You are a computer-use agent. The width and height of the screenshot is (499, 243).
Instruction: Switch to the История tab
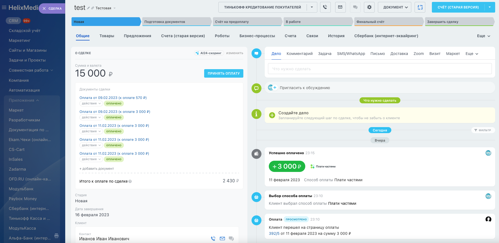tap(336, 36)
